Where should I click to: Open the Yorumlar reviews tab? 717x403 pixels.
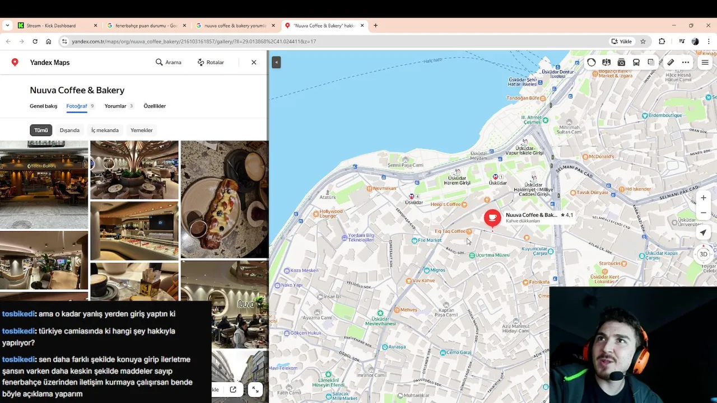click(x=115, y=106)
